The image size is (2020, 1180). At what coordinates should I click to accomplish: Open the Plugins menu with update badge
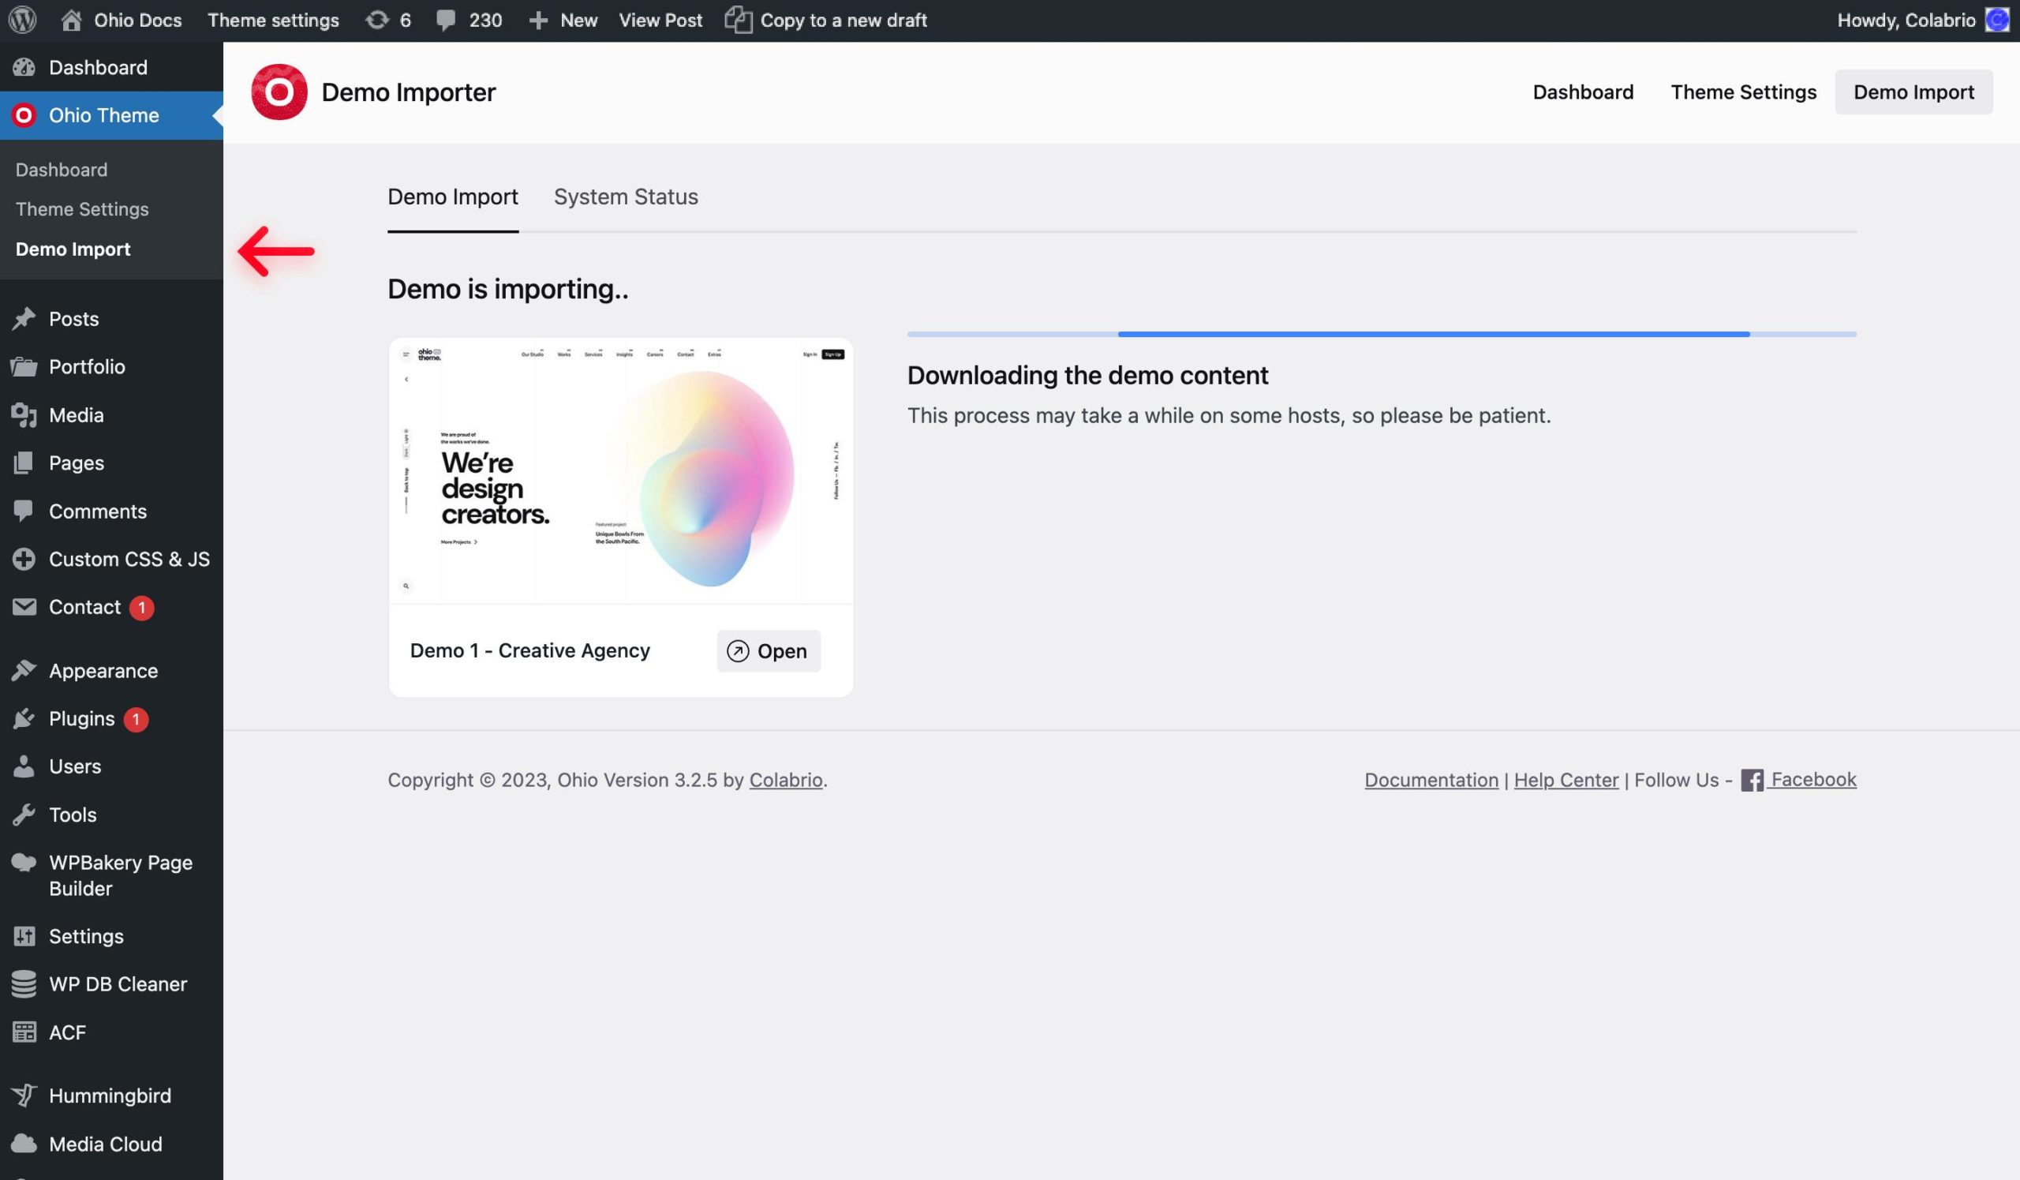click(82, 719)
